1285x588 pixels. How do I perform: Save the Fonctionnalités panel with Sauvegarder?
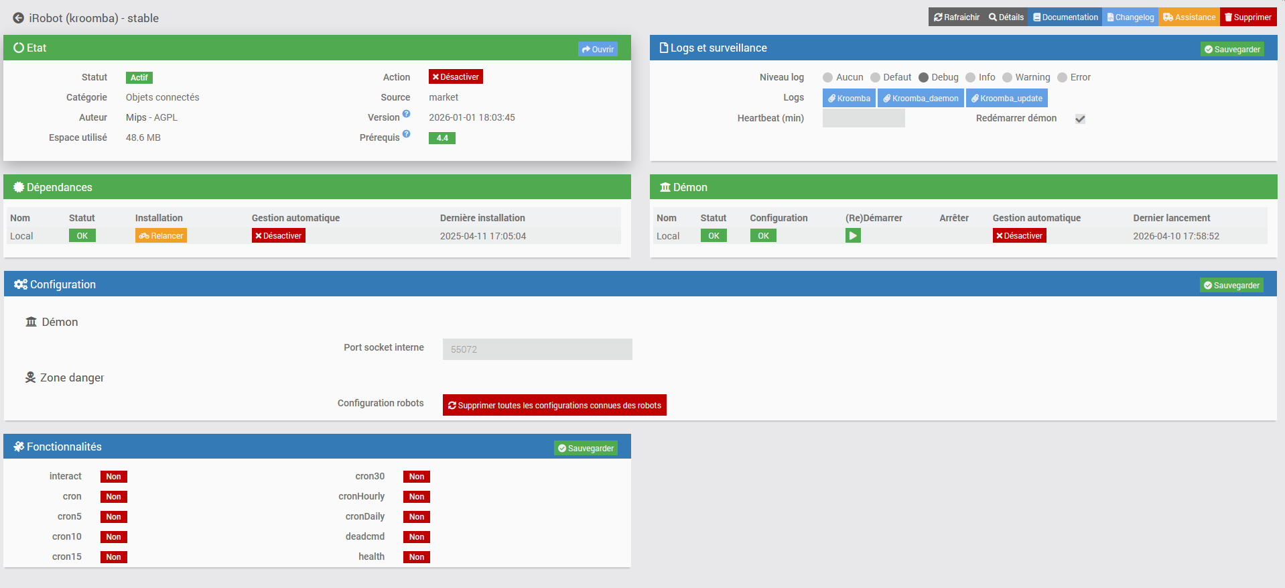click(586, 449)
